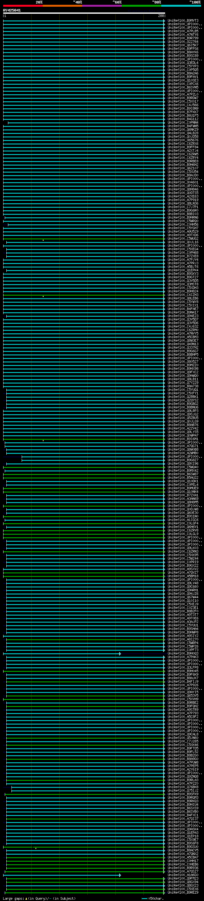Click the yellow triangle in the Large gaps legend
The image size is (204, 901).
pos(26,898)
